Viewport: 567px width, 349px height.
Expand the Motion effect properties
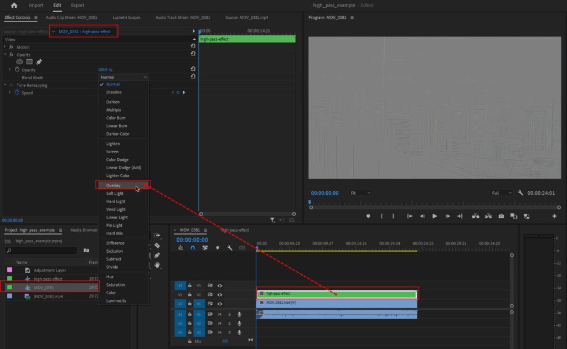[x=5, y=47]
